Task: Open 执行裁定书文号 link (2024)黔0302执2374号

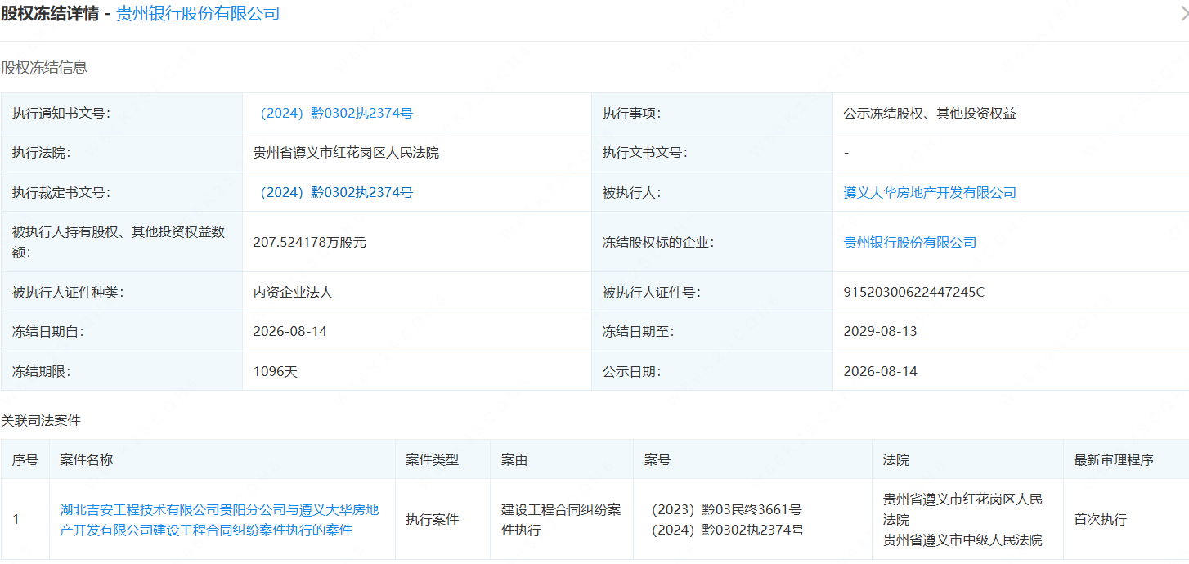Action: point(334,193)
